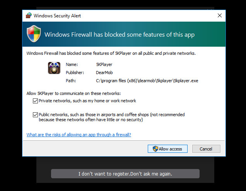Choose 'I don't want to register' button
This screenshot has width=246, height=191.
[x=125, y=174]
